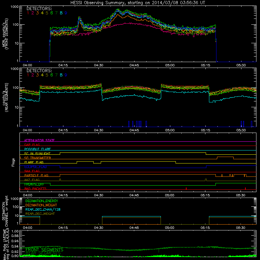Click the FRONTS_OFF flag label
260x260 pixels.
coord(34,184)
